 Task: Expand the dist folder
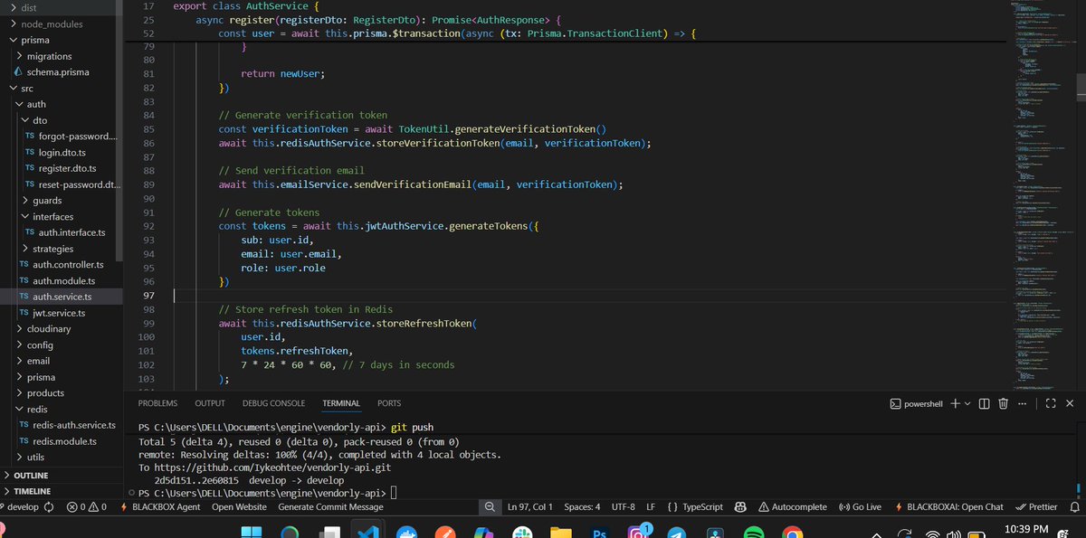[x=62, y=7]
